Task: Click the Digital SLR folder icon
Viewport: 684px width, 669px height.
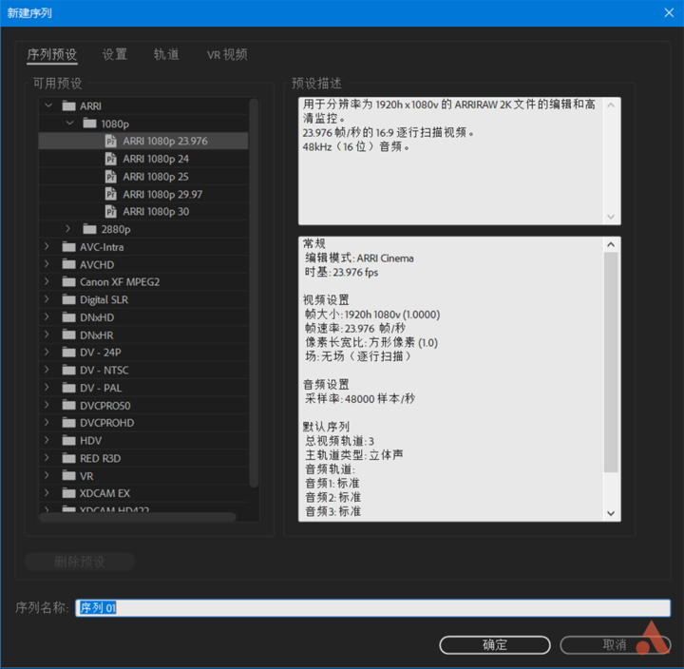Action: (x=69, y=299)
